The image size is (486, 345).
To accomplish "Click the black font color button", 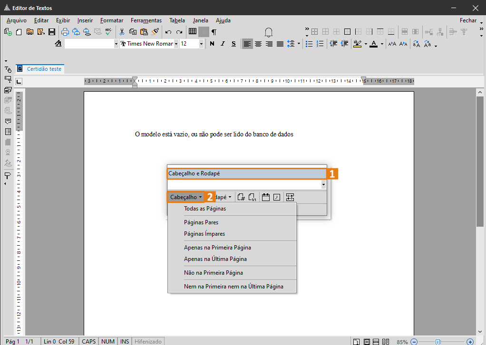I will point(374,44).
